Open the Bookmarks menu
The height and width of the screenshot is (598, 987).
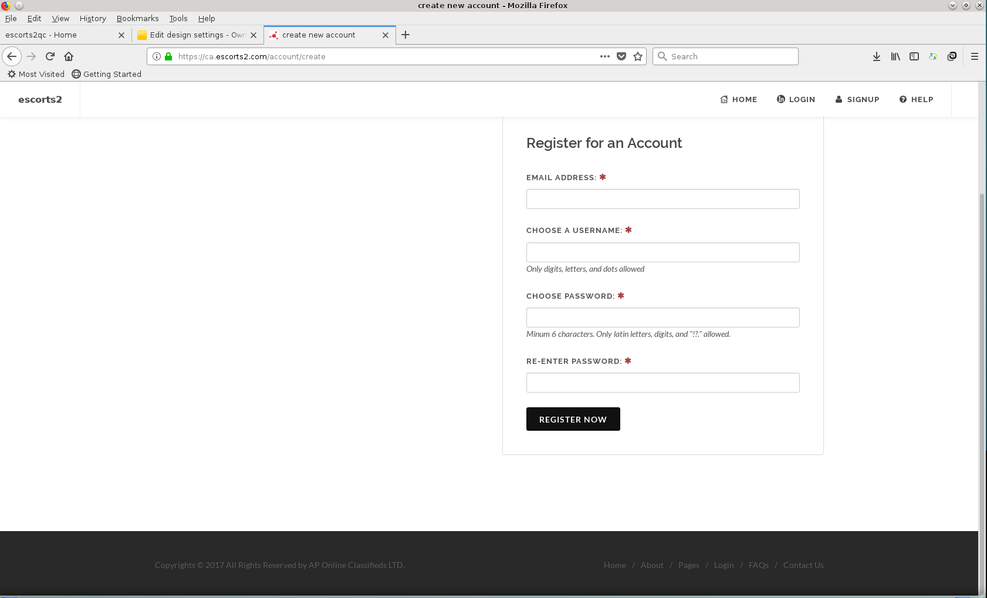click(x=137, y=18)
